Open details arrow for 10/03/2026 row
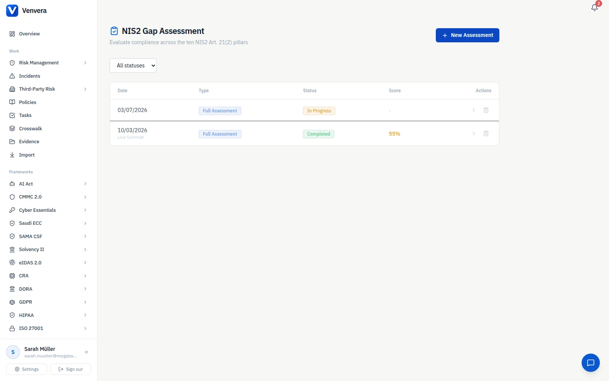609x381 pixels. click(x=474, y=133)
